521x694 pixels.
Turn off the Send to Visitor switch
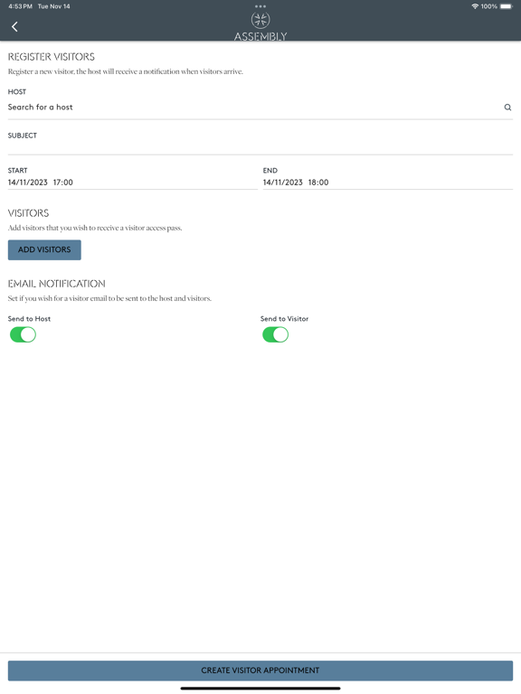(276, 334)
